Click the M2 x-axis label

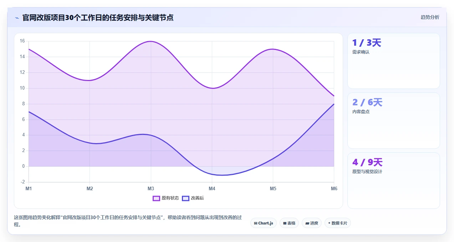click(x=90, y=188)
